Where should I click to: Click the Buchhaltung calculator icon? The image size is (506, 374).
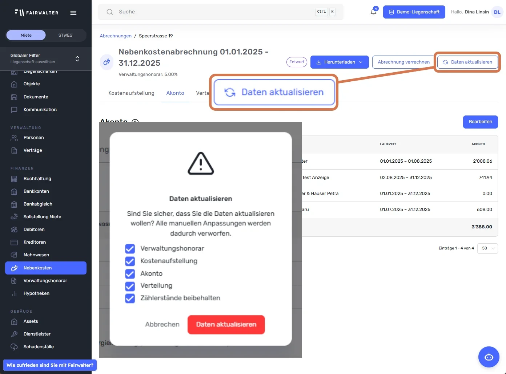(x=14, y=179)
